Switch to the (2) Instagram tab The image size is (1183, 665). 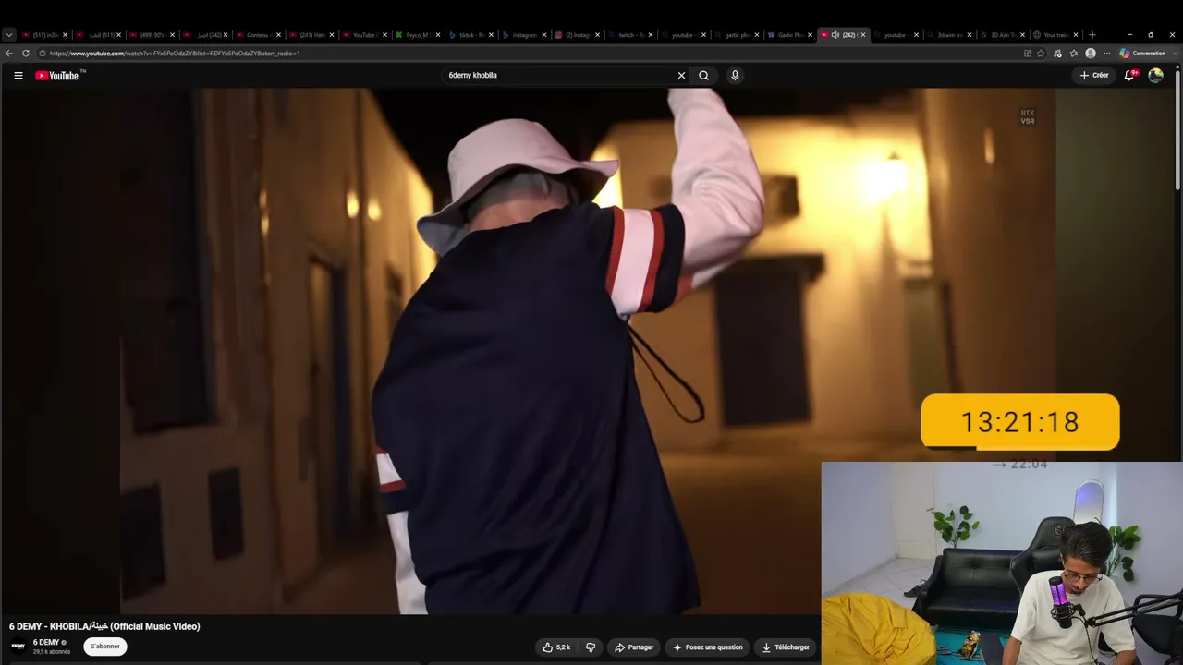coord(577,35)
